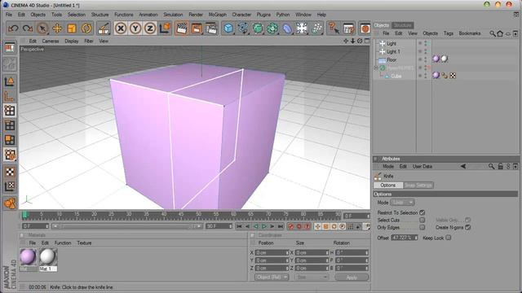Click the timeline frame scrubber bar

click(181, 215)
